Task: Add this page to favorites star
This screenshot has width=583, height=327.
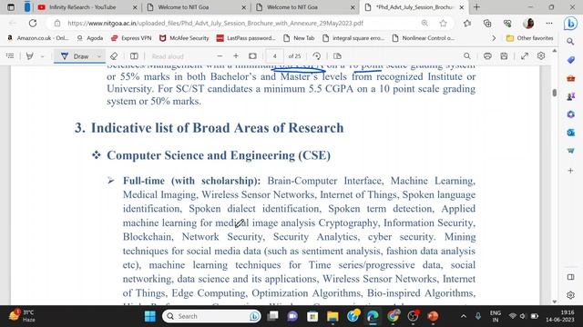Action: click(x=443, y=23)
